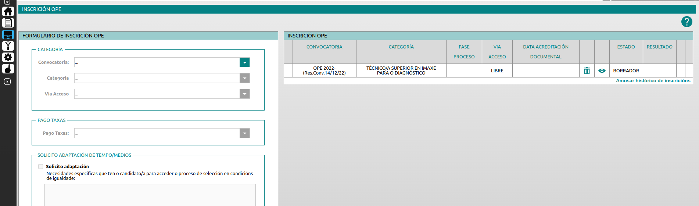Open the Vía Acceso dropdown

[244, 94]
